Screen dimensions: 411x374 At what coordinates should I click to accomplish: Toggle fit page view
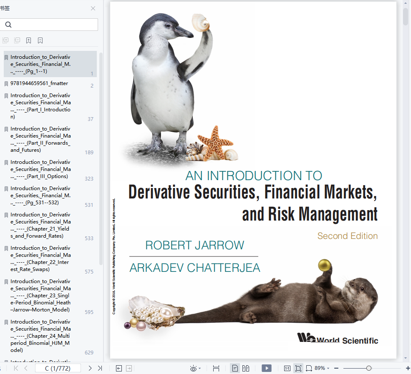(298, 369)
